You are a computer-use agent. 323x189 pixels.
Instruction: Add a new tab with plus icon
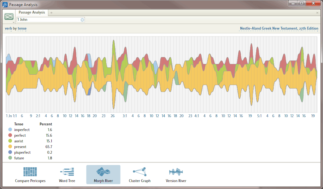click(51, 13)
